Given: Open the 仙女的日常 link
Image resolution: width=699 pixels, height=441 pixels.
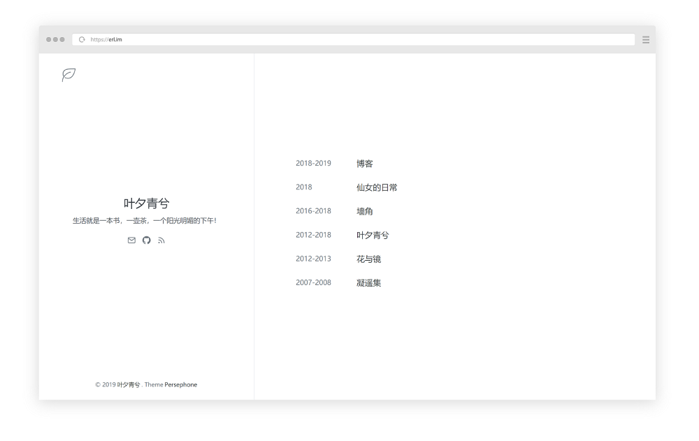Looking at the screenshot, I should pyautogui.click(x=377, y=187).
